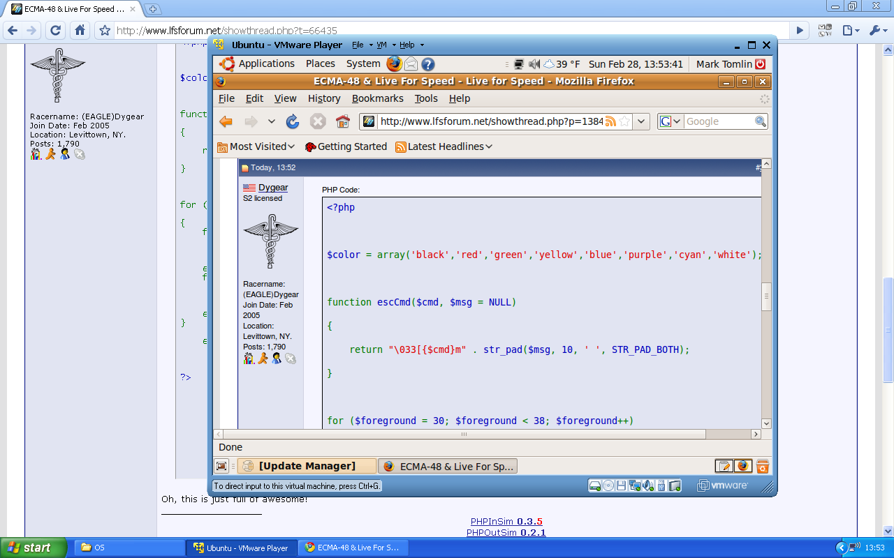The height and width of the screenshot is (558, 894).
Task: Open Chrome's home page button
Action: click(x=80, y=30)
